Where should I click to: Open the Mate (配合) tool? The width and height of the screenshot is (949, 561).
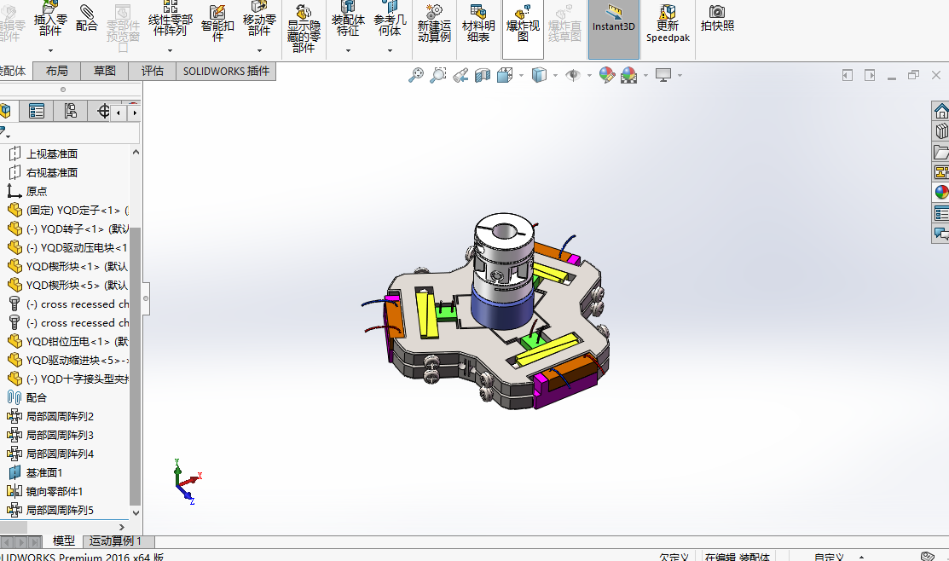pyautogui.click(x=87, y=18)
